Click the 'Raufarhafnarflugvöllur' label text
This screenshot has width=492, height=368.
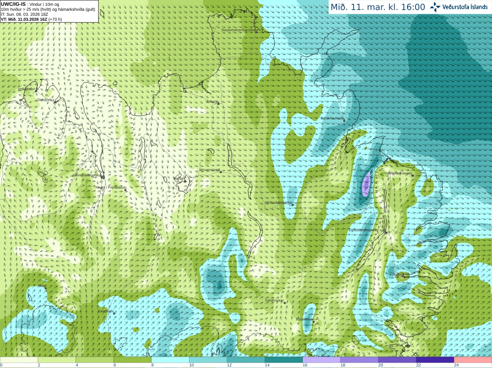(238, 30)
